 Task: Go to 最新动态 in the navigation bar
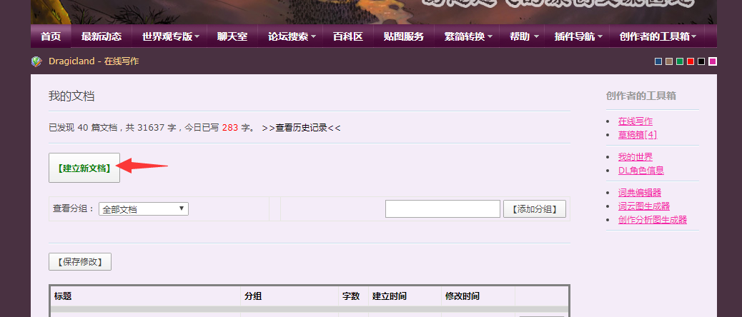click(x=102, y=36)
